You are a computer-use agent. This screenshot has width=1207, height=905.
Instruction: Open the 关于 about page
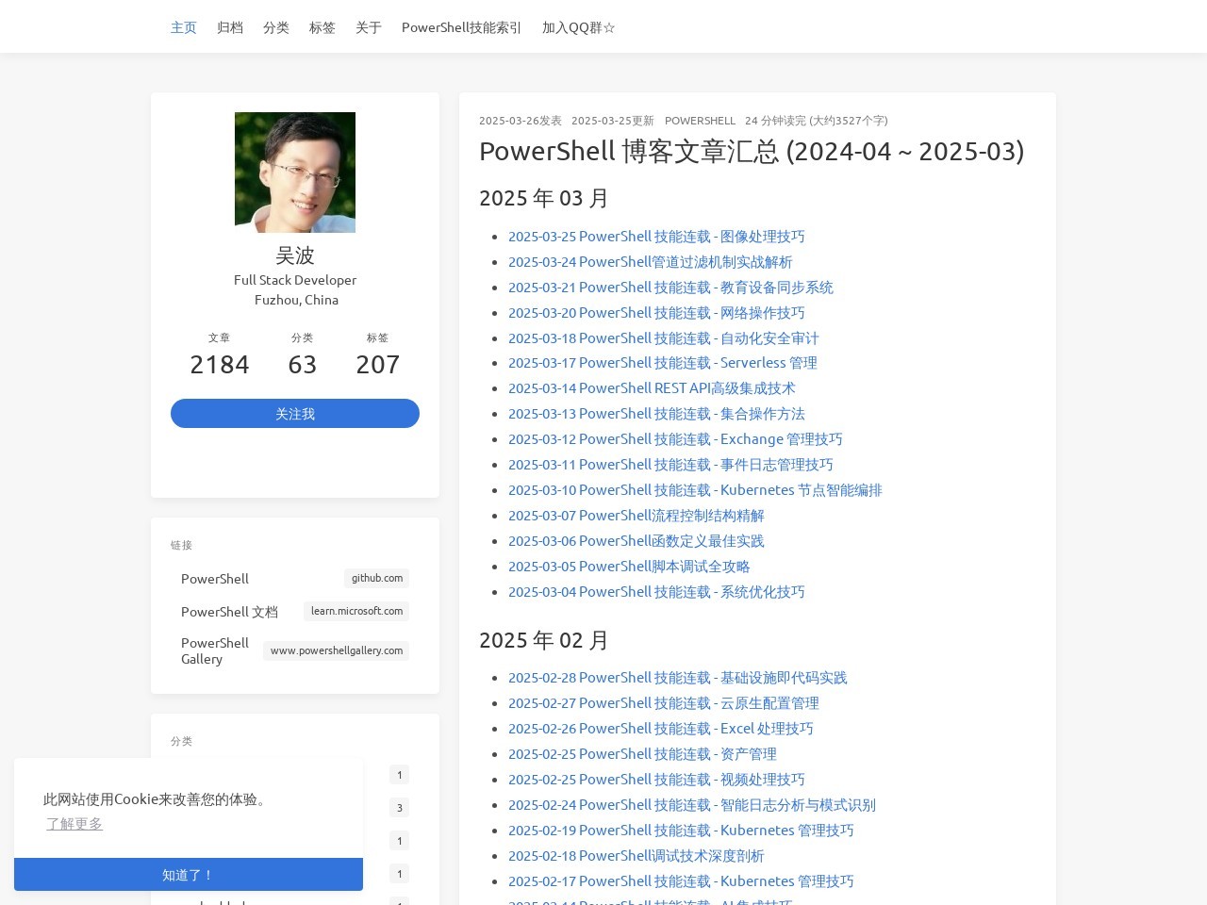(368, 27)
